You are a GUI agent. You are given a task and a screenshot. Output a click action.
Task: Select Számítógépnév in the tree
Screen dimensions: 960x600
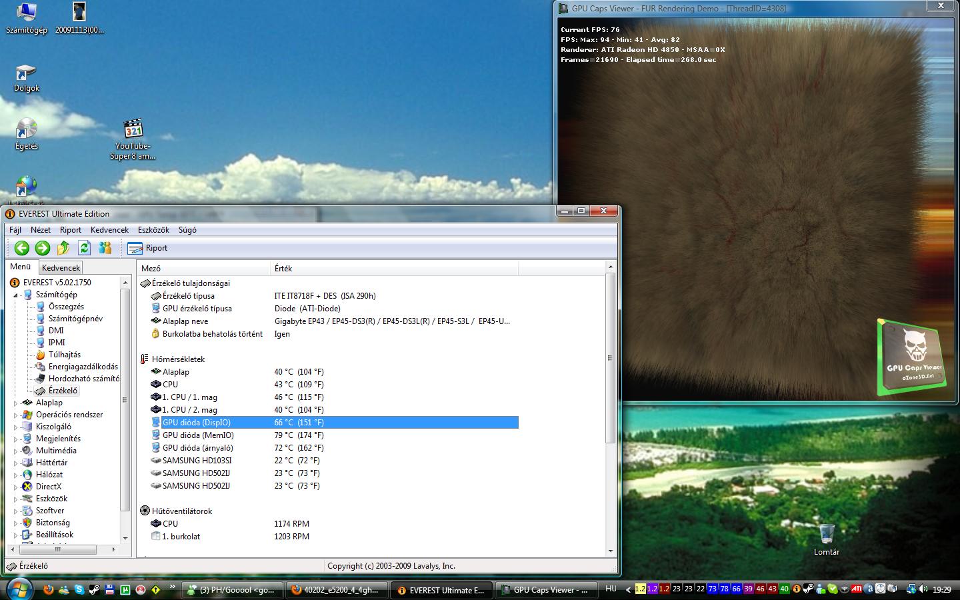[75, 319]
